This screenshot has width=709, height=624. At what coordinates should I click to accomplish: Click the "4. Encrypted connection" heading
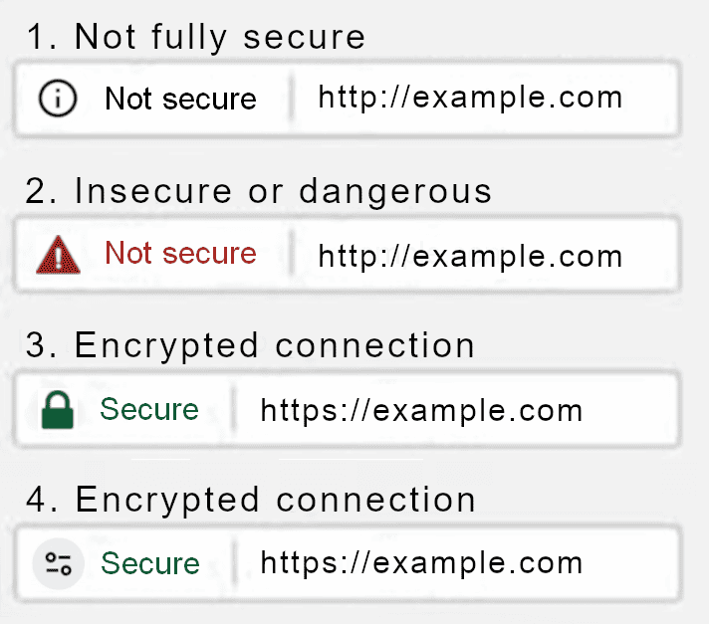(251, 499)
